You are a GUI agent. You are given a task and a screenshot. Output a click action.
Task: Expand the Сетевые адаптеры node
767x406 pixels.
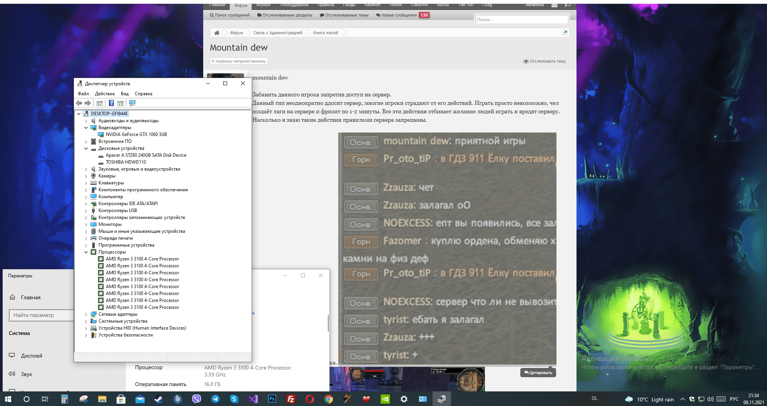[x=86, y=315]
